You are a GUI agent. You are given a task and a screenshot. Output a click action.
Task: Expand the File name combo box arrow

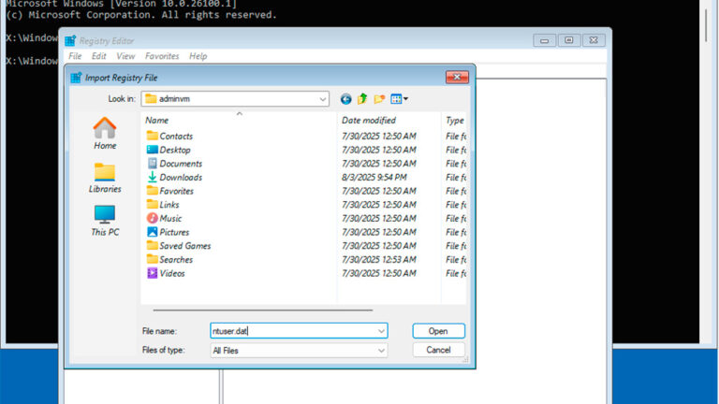tap(381, 331)
